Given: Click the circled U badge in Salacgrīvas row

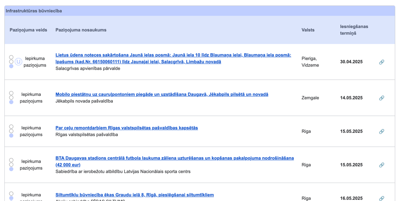Looking at the screenshot, I should (18, 62).
